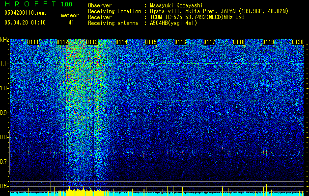Select time marker 0113
Image resolution: width=309 pixels, height=196 pixels.
coord(92,42)
